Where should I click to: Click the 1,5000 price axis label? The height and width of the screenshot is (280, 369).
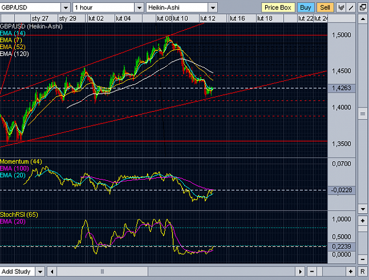coord(341,35)
